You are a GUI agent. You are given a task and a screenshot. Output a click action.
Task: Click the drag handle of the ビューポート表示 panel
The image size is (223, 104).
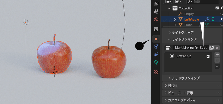pos(219,93)
